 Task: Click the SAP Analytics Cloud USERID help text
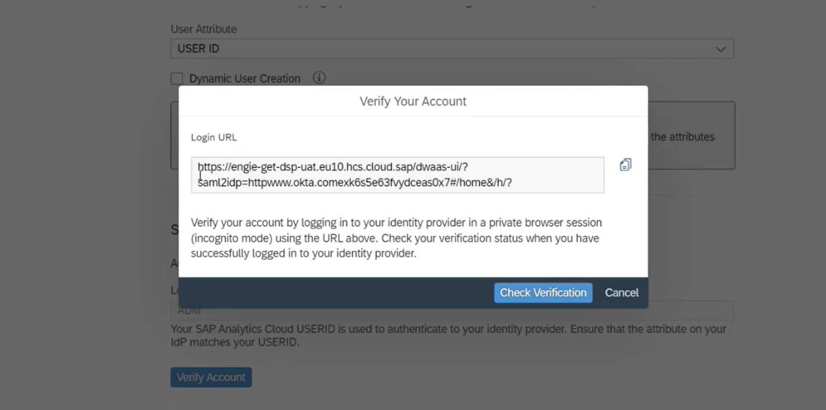click(449, 335)
